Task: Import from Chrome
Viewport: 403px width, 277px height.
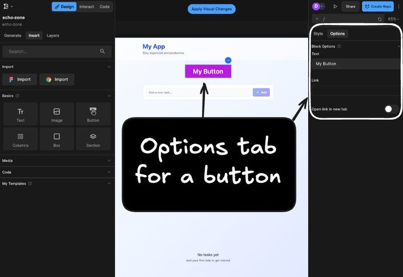Action: (57, 79)
